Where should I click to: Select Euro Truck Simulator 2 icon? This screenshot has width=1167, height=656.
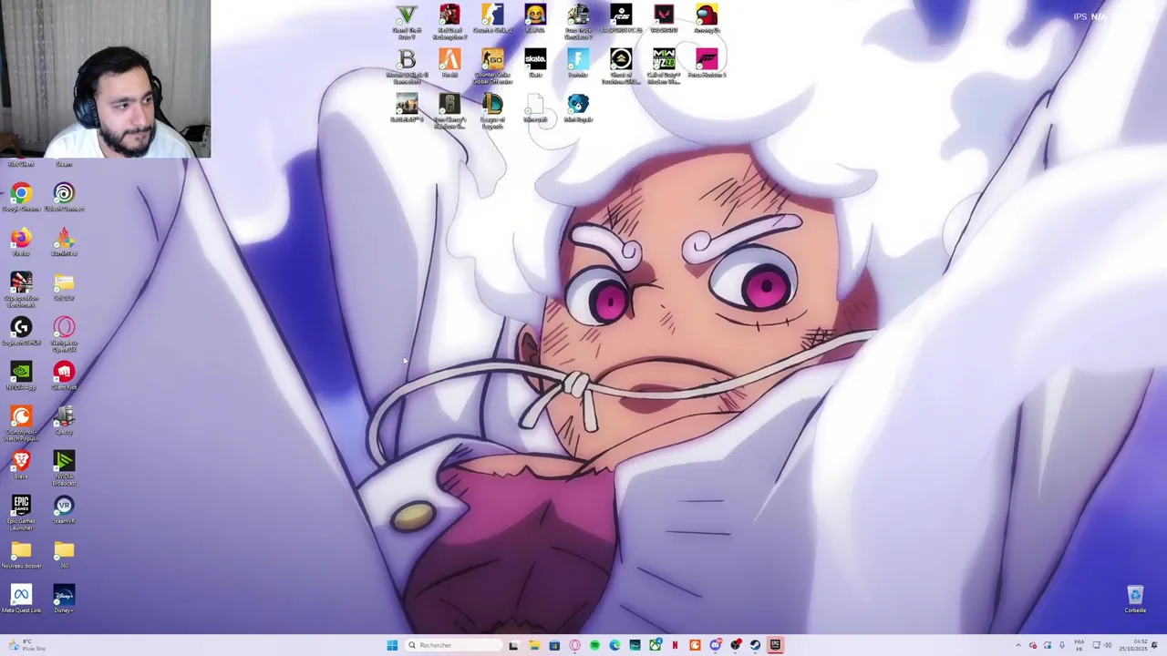tap(578, 20)
